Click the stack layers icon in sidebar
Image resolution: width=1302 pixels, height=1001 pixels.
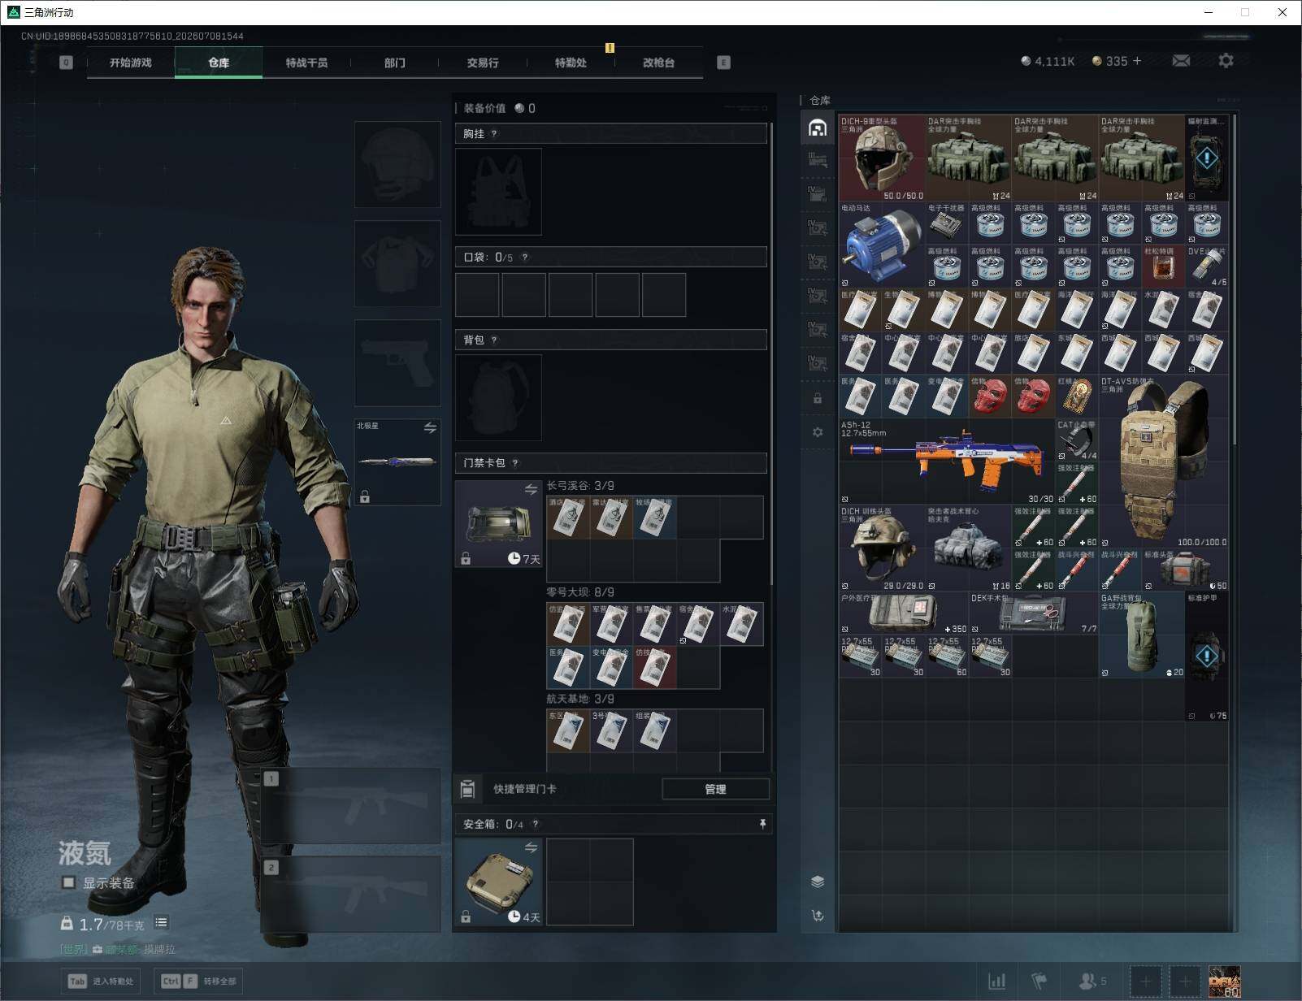coord(818,882)
